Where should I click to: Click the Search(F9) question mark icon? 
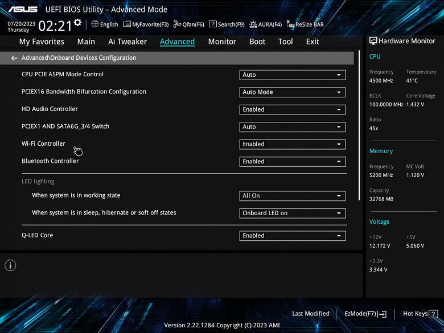tap(213, 24)
